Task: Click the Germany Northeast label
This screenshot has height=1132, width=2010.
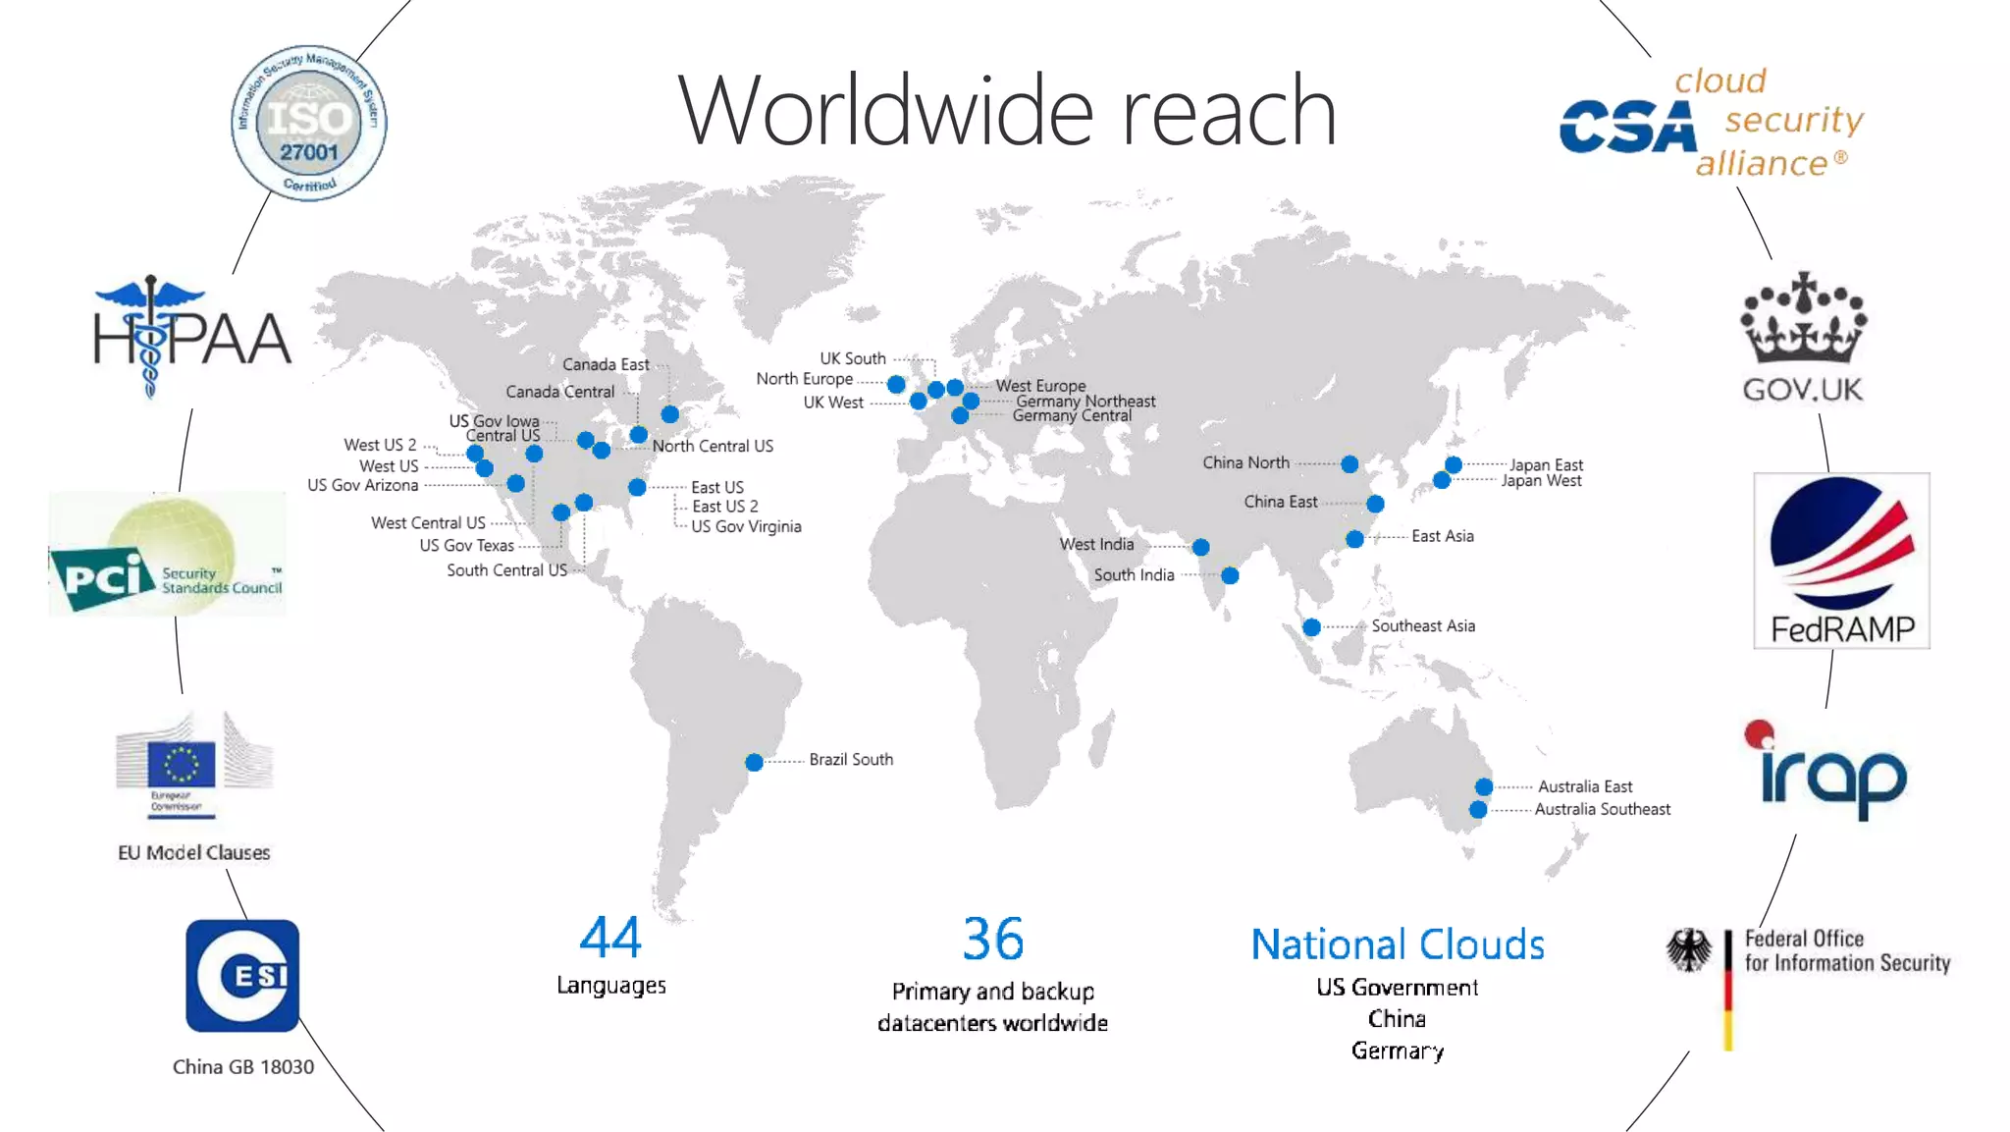Action: (1085, 401)
